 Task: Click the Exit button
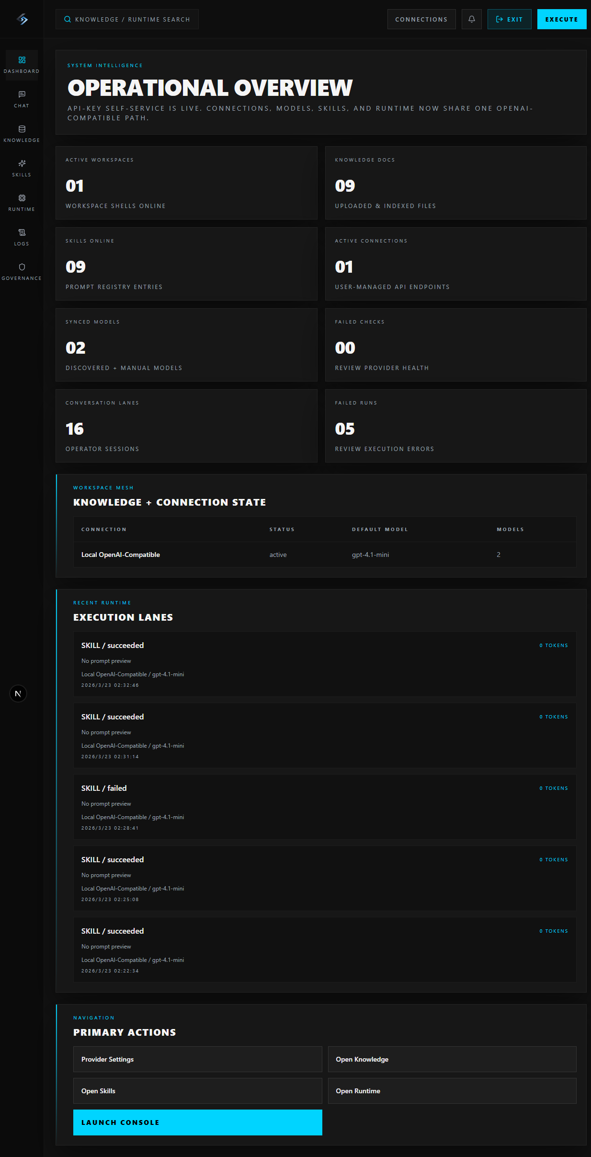tap(509, 19)
